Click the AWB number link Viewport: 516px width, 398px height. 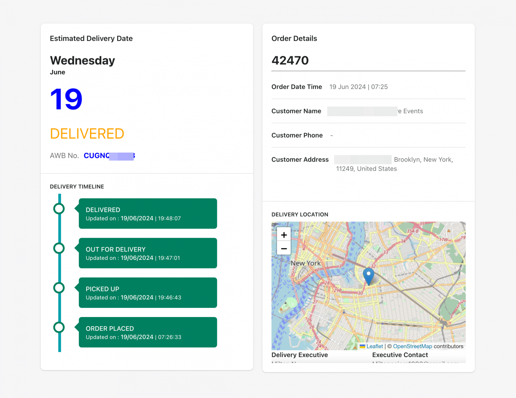point(109,156)
